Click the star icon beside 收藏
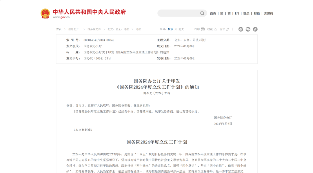 [x=215, y=29]
